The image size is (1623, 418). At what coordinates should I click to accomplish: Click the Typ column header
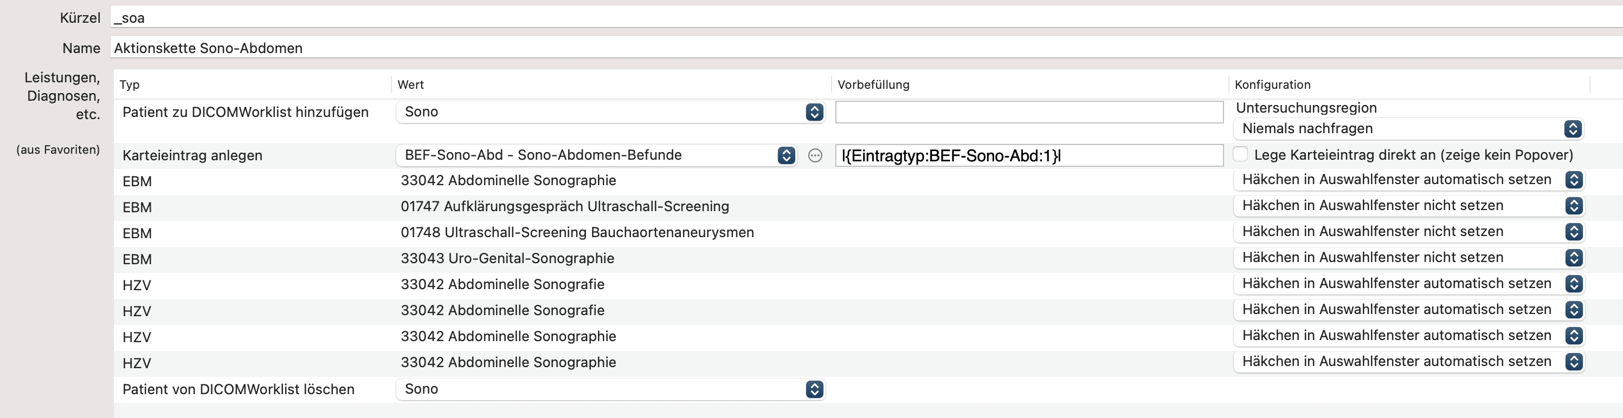[130, 84]
